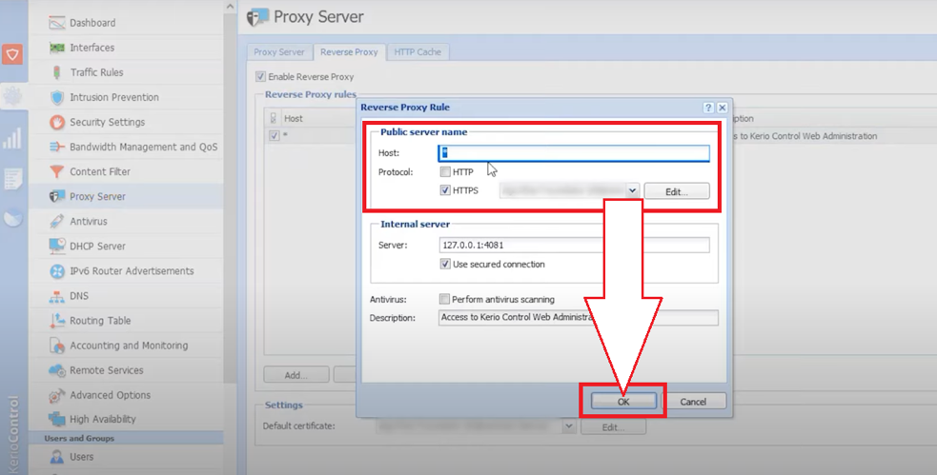
Task: Click the Host input field
Action: pyautogui.click(x=574, y=153)
